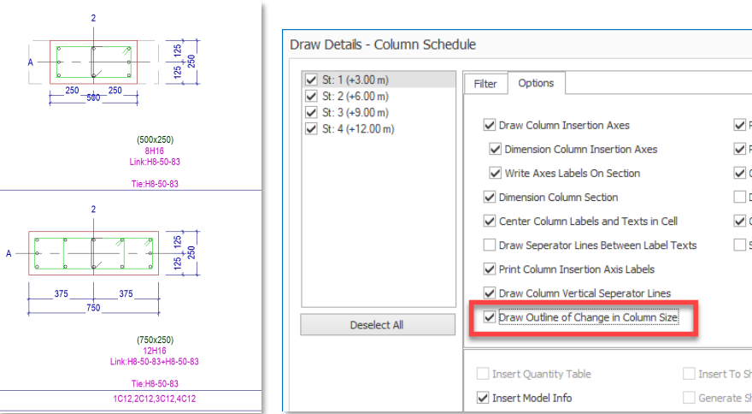
Task: Switch to the Filter tab
Action: click(x=485, y=84)
